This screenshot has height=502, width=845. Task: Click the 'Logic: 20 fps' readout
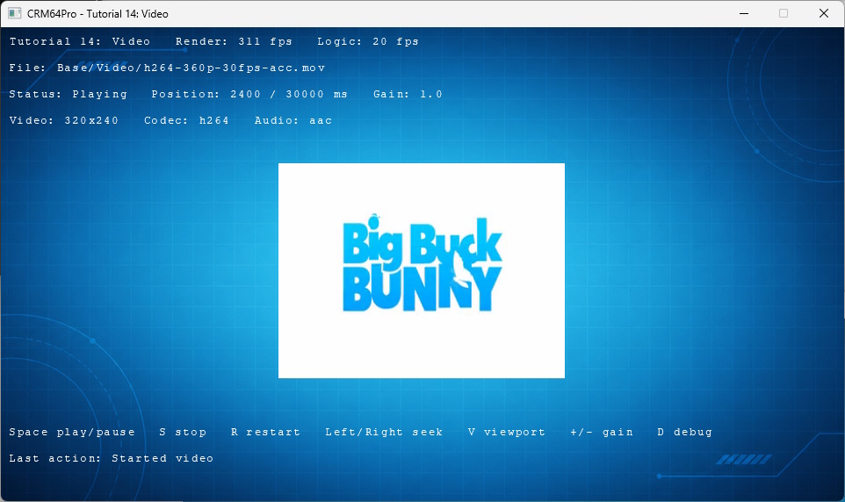[367, 41]
